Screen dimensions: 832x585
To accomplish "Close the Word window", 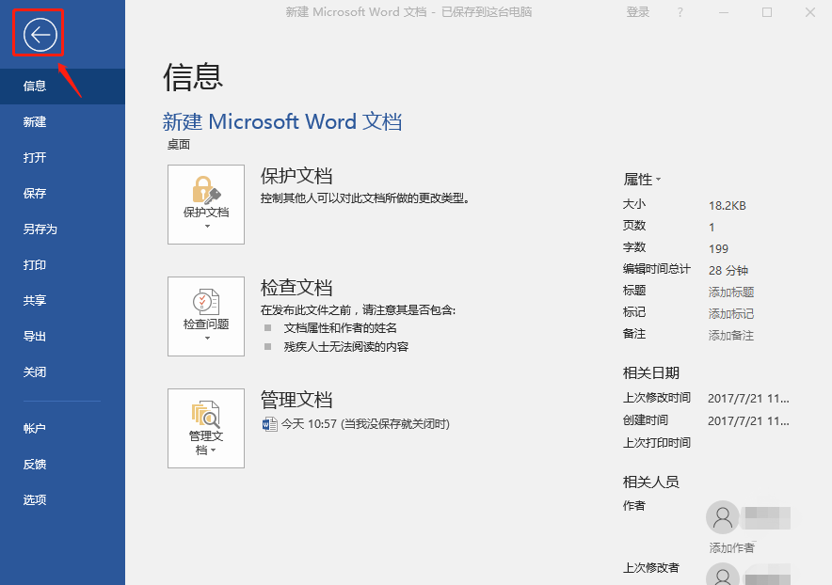I will (810, 12).
